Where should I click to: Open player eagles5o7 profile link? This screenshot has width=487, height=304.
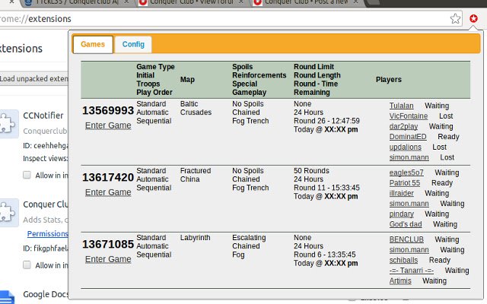[406, 173]
